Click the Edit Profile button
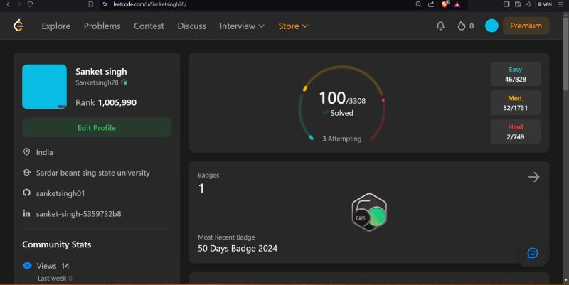This screenshot has height=285, width=569. pyautogui.click(x=97, y=128)
